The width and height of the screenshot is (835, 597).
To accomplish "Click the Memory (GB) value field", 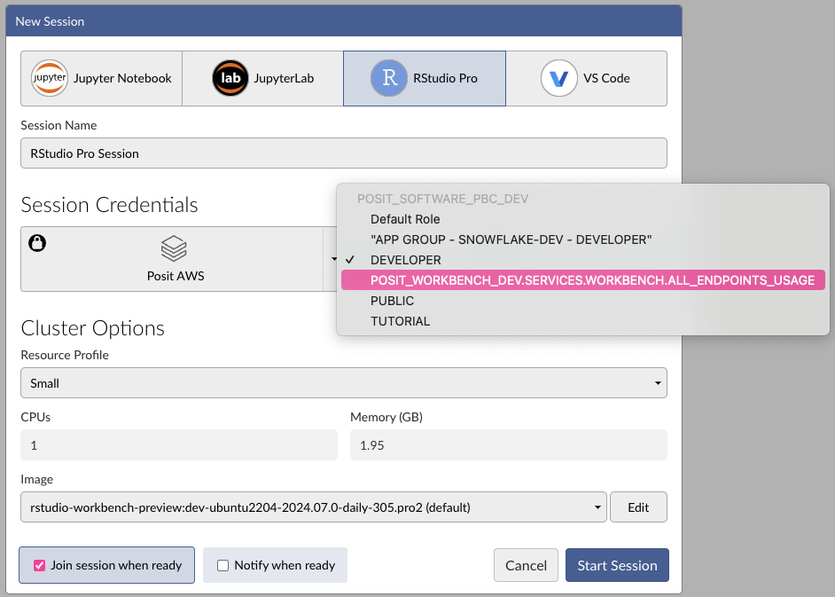I will click(509, 445).
